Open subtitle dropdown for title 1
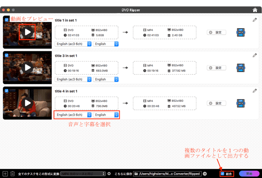Viewport: 262px width, 178px height. (x=106, y=44)
